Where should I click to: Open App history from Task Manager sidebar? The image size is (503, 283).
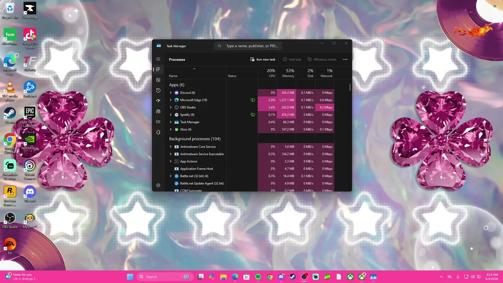coord(158,90)
